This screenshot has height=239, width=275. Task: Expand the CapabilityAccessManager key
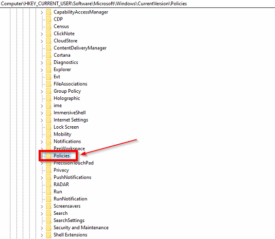pos(42,12)
